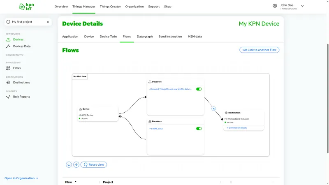329x185 pixels.
Task: Open Destinations in the sidebar
Action: coord(21,83)
